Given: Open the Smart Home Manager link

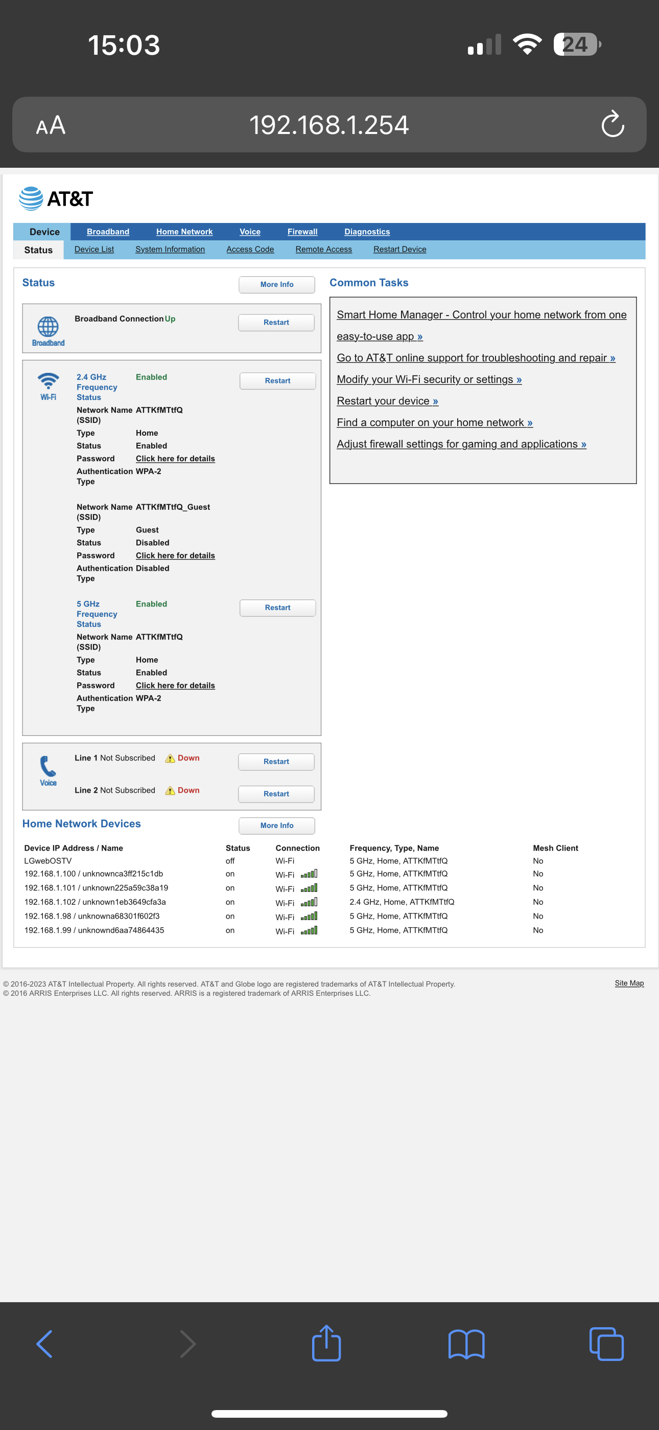Looking at the screenshot, I should 482,325.
